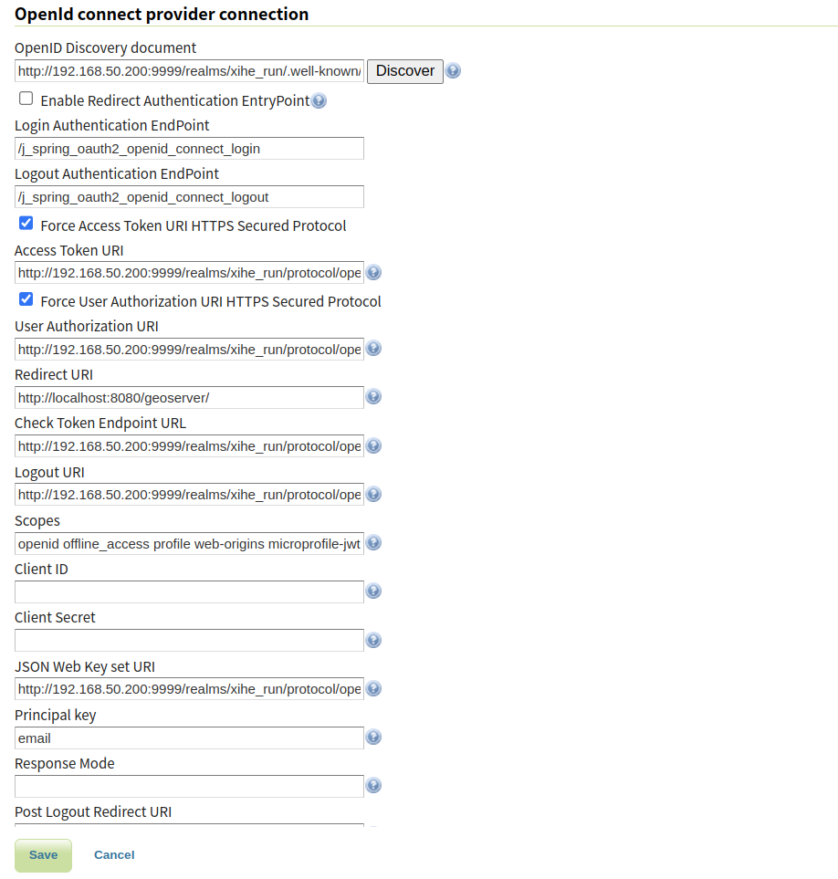Screen dimensions: 838x879
Task: Click the Cancel link
Action: pos(114,855)
